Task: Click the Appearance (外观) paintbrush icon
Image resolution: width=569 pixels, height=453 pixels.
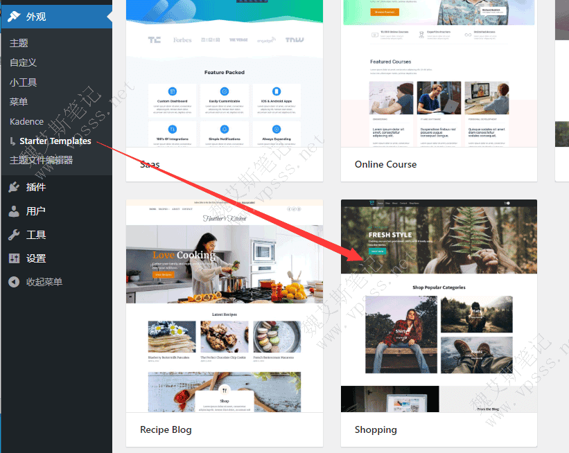Action: tap(14, 17)
